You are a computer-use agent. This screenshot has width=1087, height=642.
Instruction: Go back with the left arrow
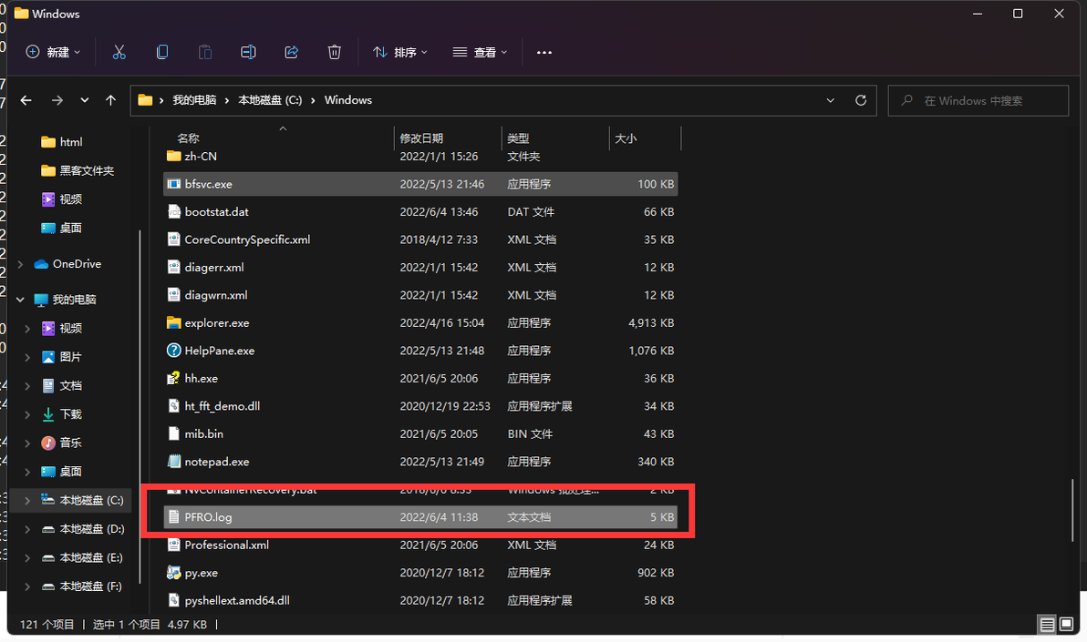point(26,100)
